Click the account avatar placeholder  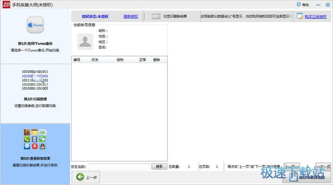click(85, 41)
